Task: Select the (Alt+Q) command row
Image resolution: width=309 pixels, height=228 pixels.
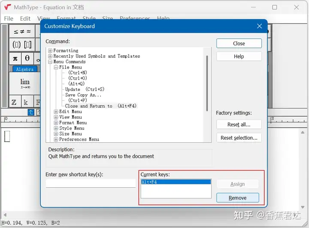Action: 76,84
